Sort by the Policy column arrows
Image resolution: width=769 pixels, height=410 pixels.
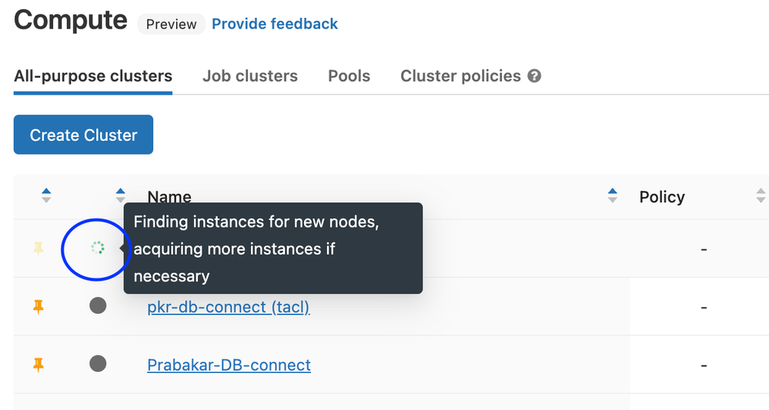point(761,196)
